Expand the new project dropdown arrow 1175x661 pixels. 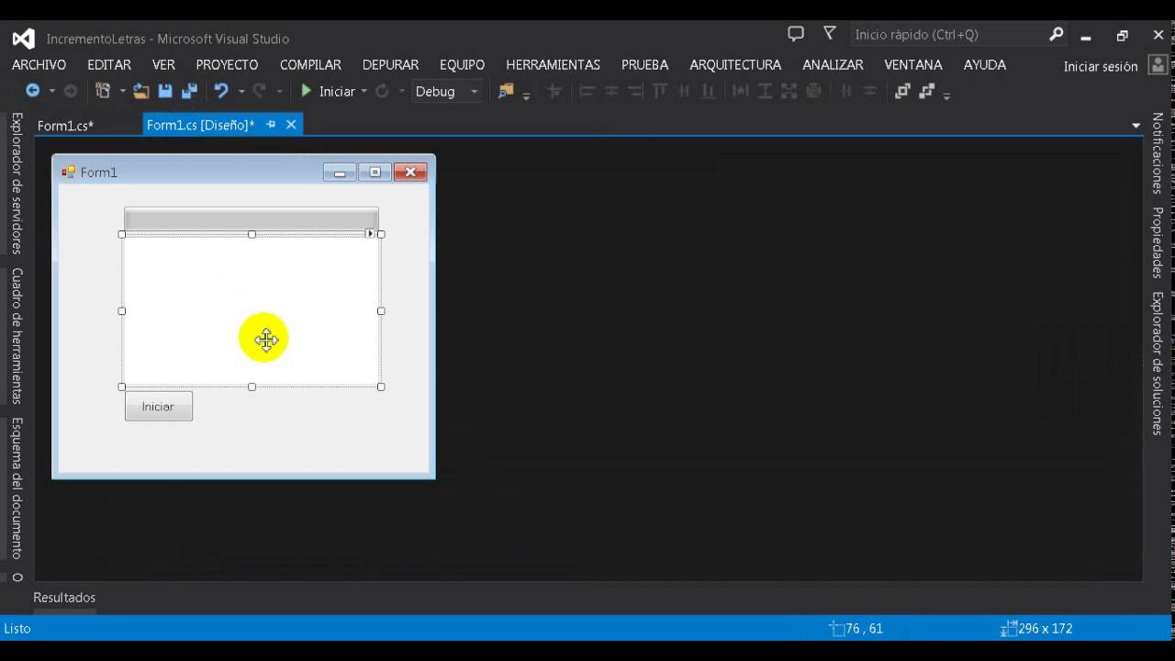122,91
